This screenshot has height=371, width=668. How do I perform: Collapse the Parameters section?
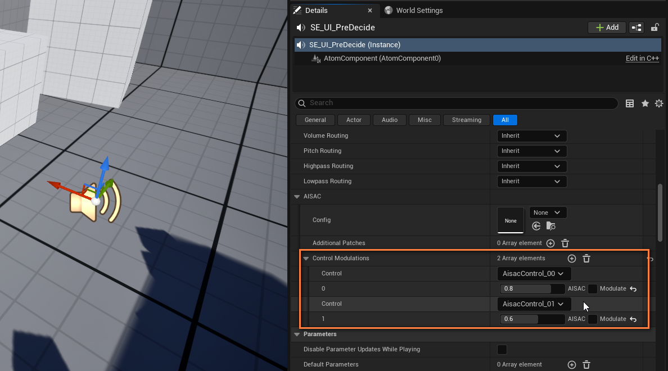[x=297, y=334]
